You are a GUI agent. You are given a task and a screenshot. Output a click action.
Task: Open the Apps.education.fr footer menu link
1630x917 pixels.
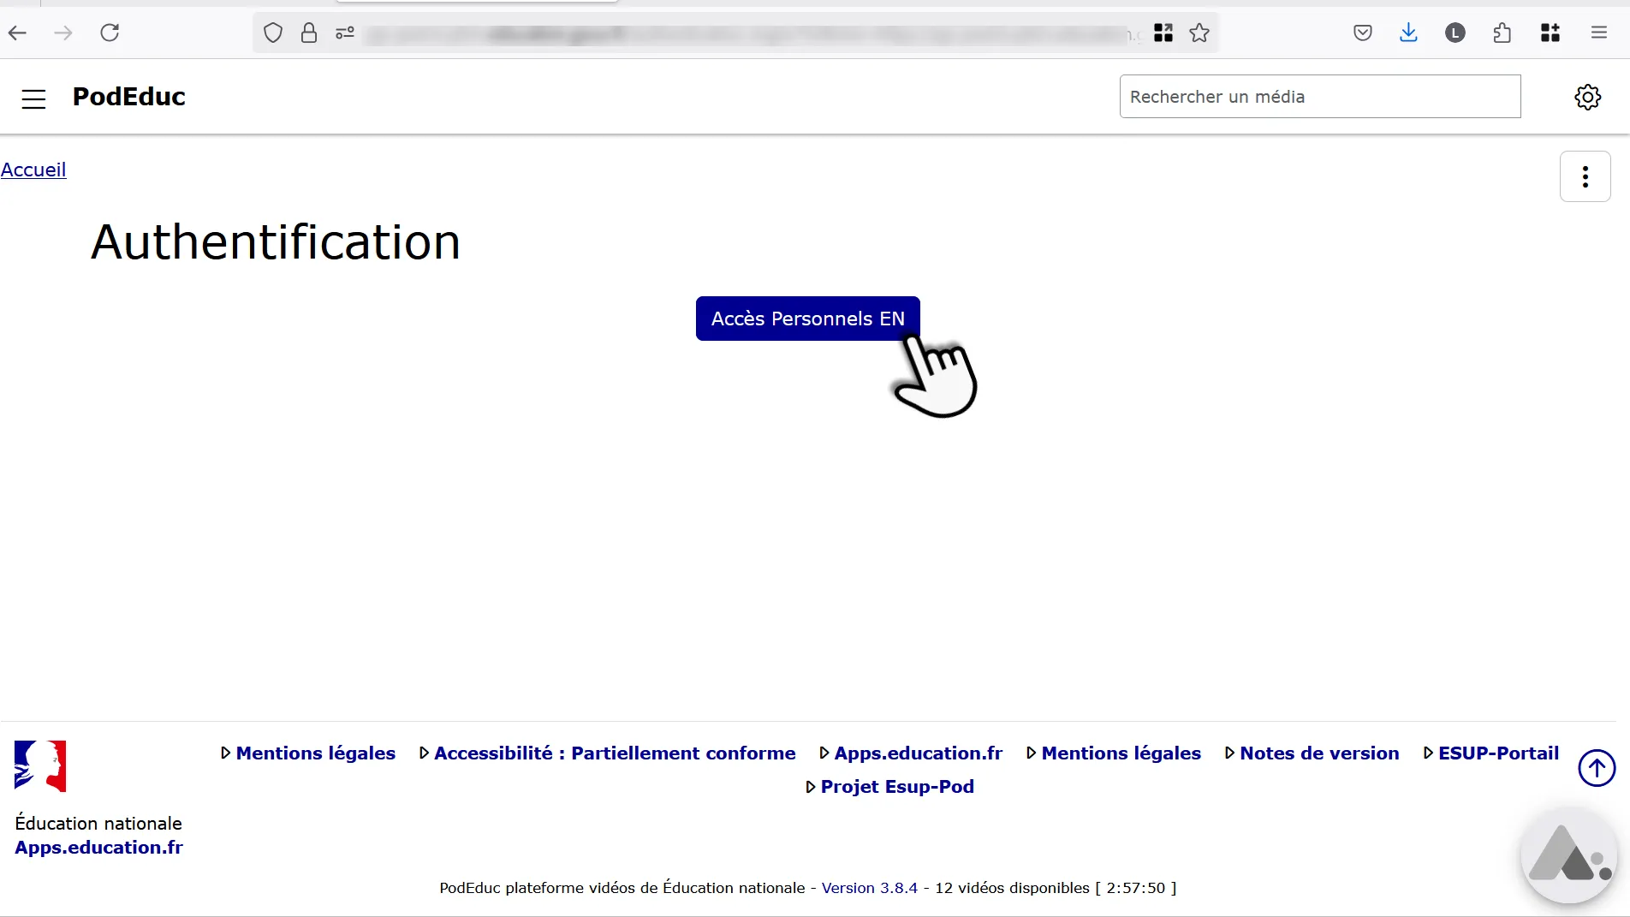point(918,753)
